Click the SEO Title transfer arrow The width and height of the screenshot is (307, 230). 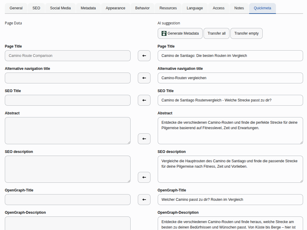(x=144, y=100)
